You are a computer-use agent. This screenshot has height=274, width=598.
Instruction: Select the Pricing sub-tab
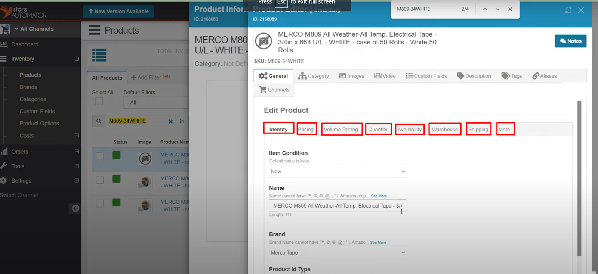click(306, 129)
